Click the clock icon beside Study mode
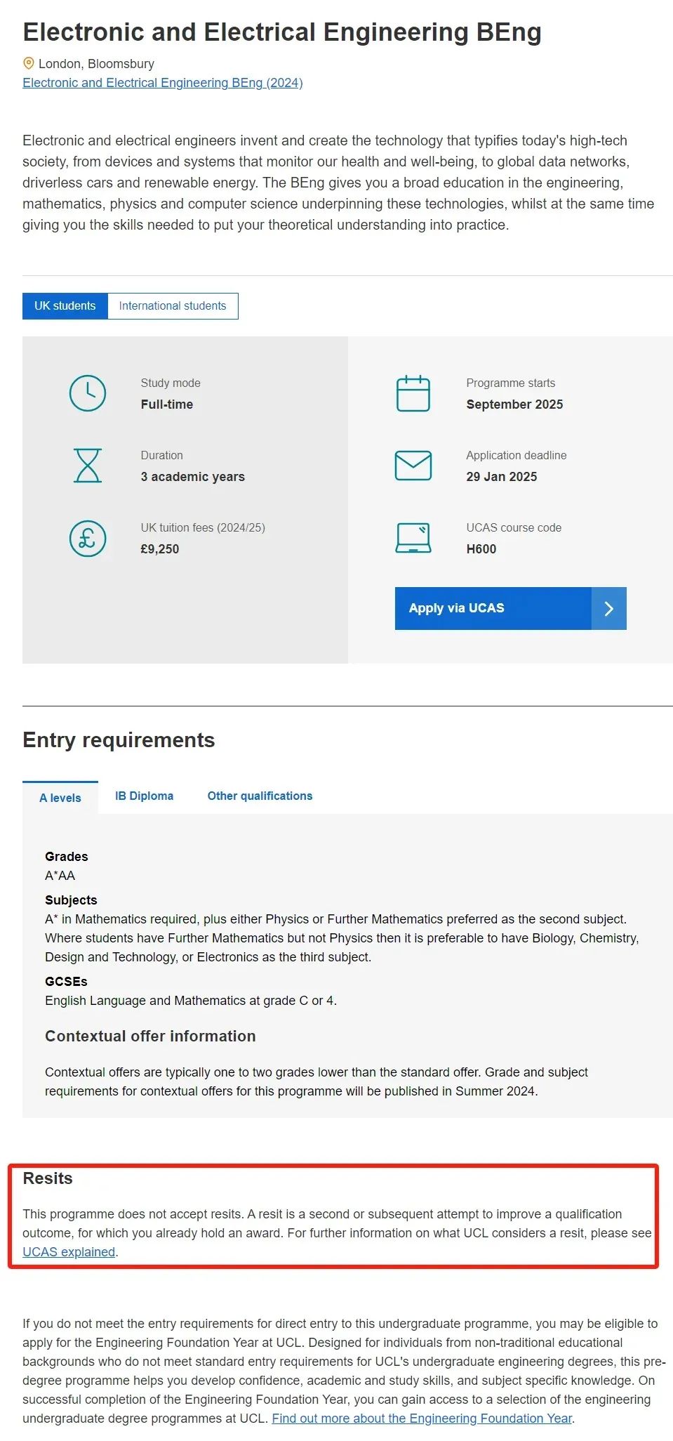Image resolution: width=673 pixels, height=1441 pixels. point(88,393)
